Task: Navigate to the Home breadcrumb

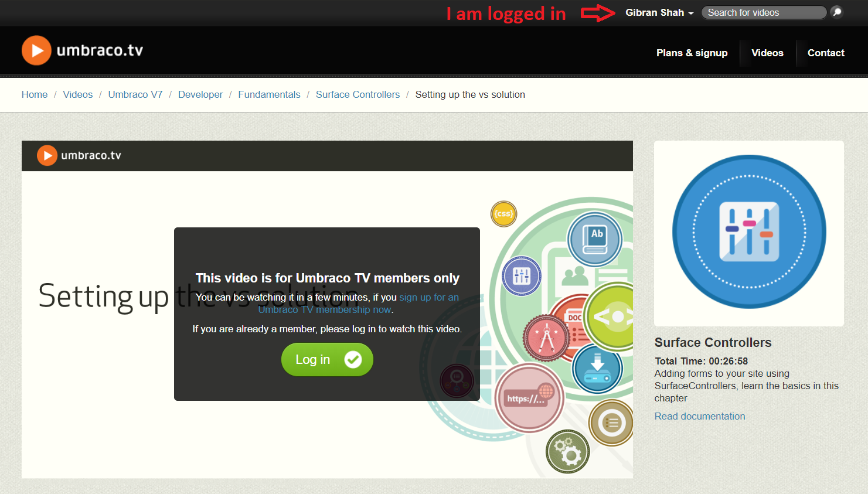Action: pyautogui.click(x=35, y=94)
